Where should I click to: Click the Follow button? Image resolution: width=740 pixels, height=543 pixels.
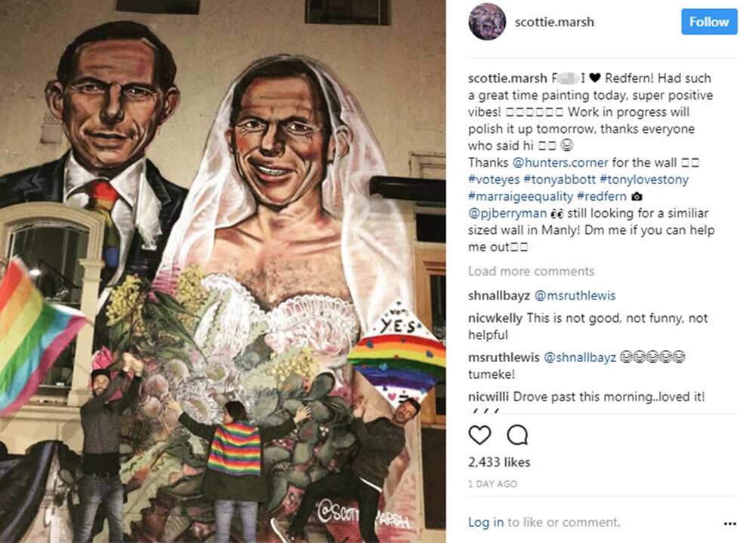[709, 22]
